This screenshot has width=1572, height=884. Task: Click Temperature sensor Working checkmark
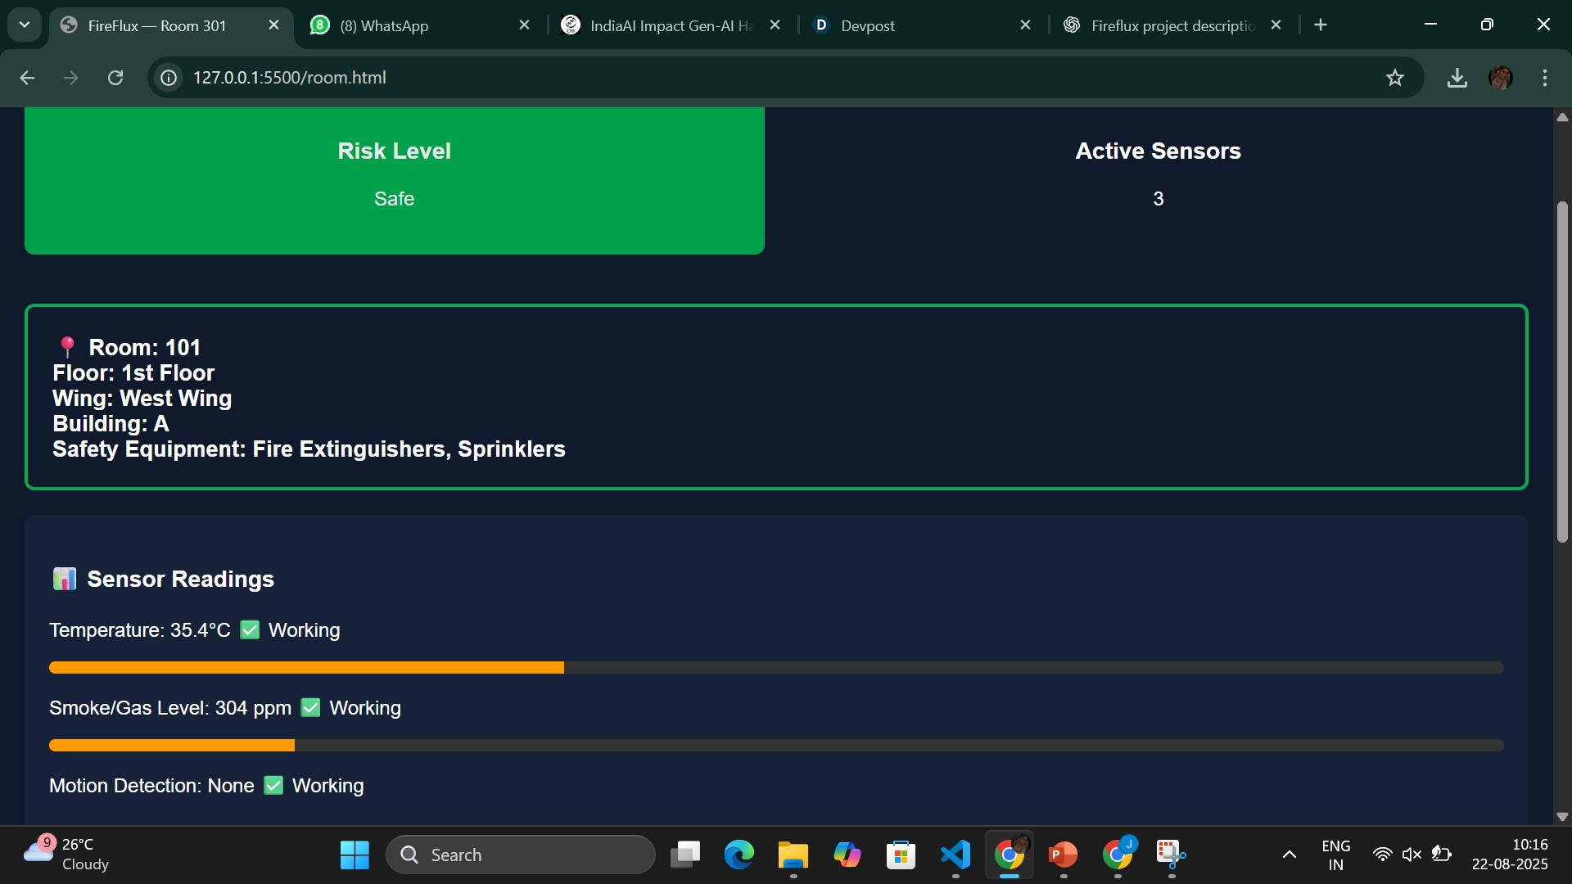(x=250, y=630)
